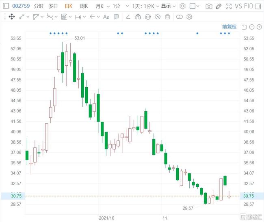Switch to the 日K daily chart tab
This screenshot has height=222, width=264.
click(x=68, y=6)
